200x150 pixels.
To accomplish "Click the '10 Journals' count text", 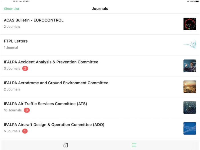I will click(13, 110).
